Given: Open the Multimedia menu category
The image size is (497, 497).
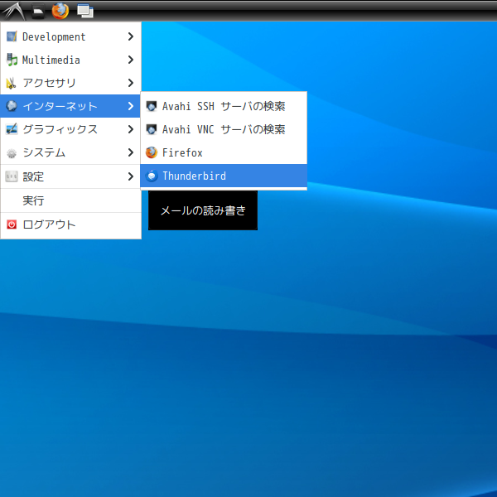Looking at the screenshot, I should 70,60.
